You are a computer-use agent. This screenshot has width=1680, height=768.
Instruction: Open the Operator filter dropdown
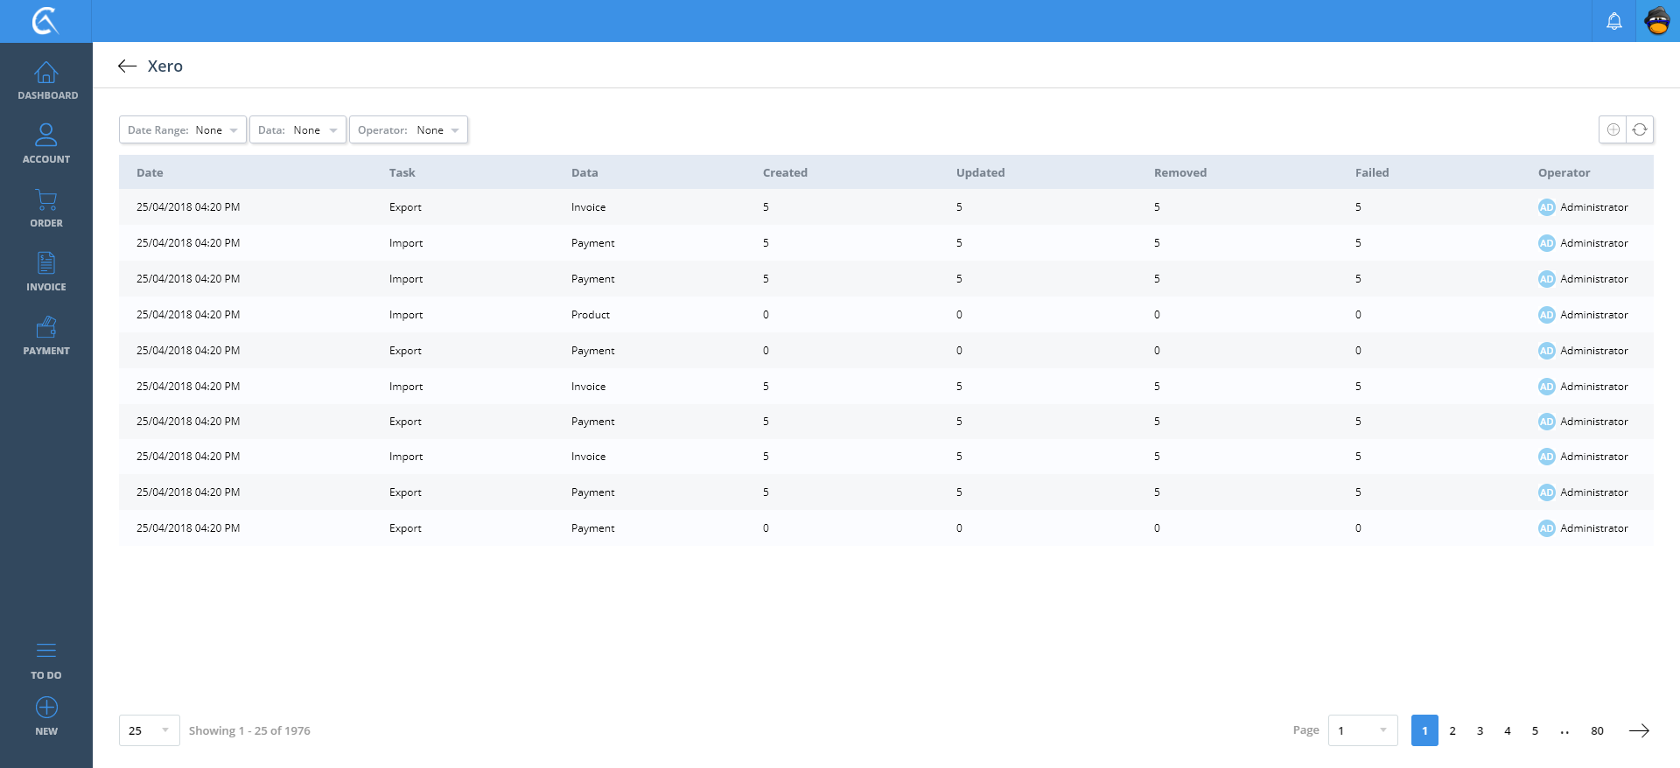click(x=408, y=130)
